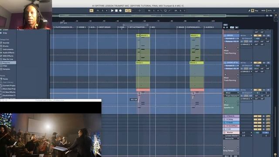Viewport: 279px width, 157px height.
Task: Open Master Device On control chooser
Action: tap(231, 139)
